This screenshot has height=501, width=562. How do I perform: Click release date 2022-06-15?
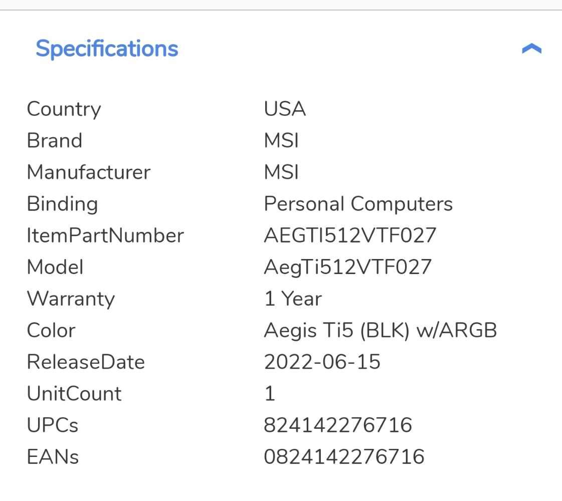coord(322,362)
